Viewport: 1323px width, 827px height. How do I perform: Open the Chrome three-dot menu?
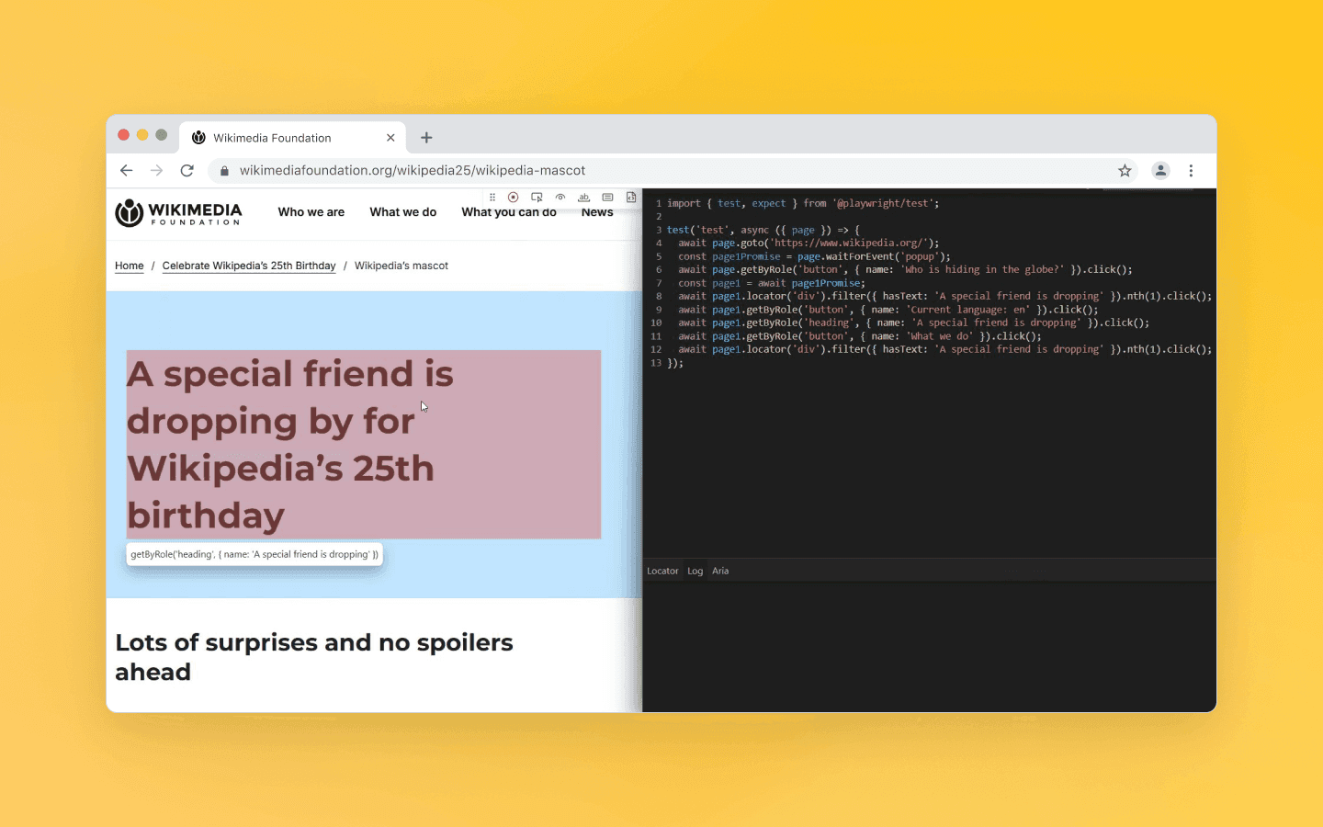(x=1191, y=170)
